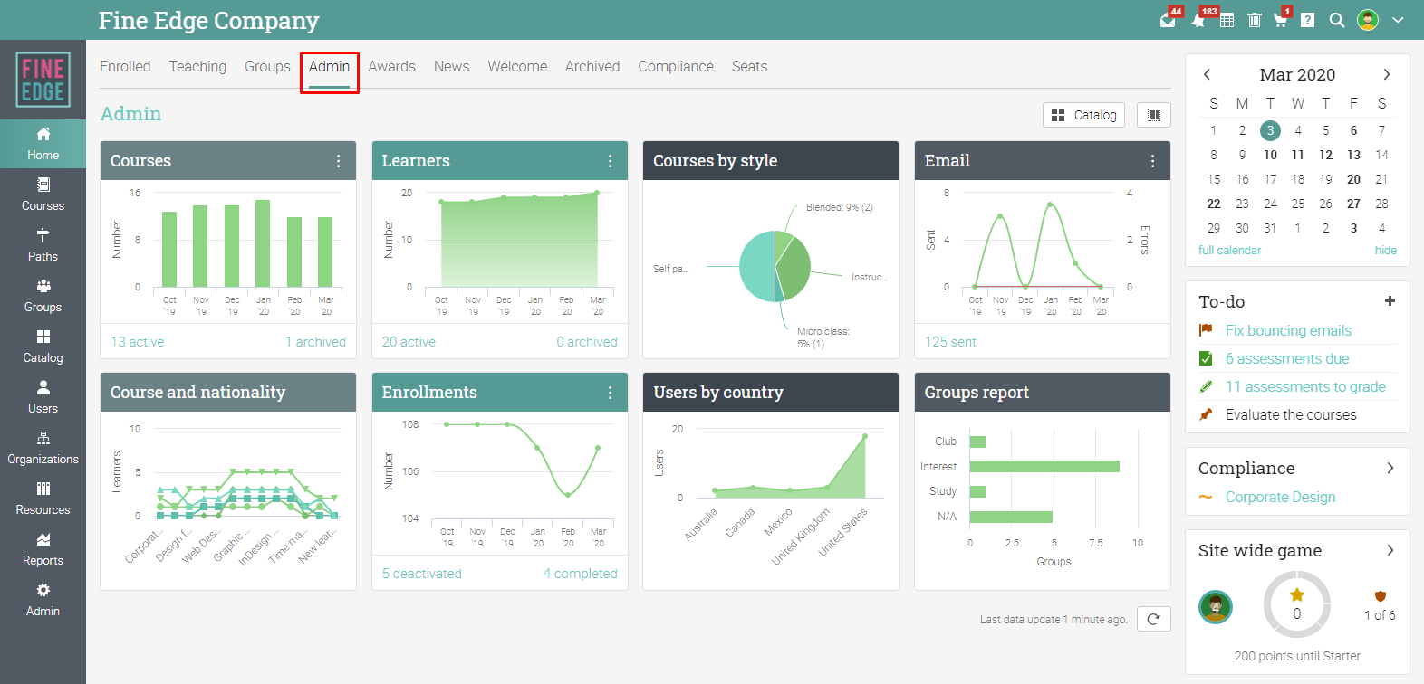This screenshot has width=1424, height=684.
Task: Open the Courses widget options menu
Action: pyautogui.click(x=339, y=161)
